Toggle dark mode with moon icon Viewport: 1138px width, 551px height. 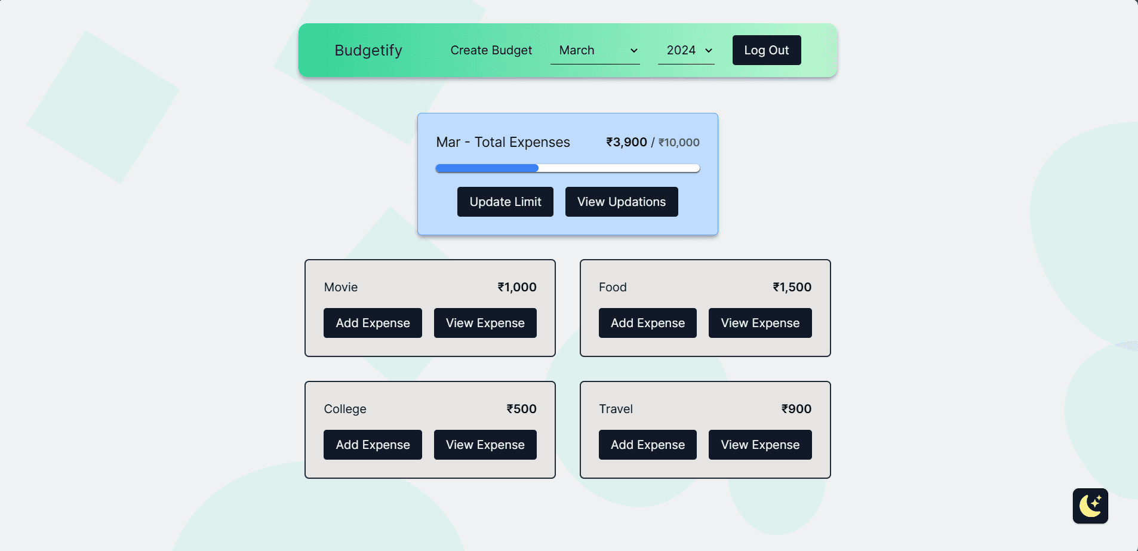(x=1090, y=506)
